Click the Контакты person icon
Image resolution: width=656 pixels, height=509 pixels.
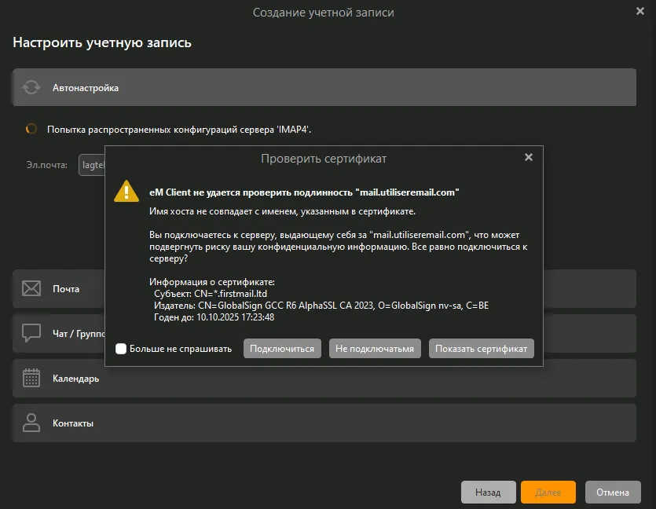pyautogui.click(x=31, y=423)
